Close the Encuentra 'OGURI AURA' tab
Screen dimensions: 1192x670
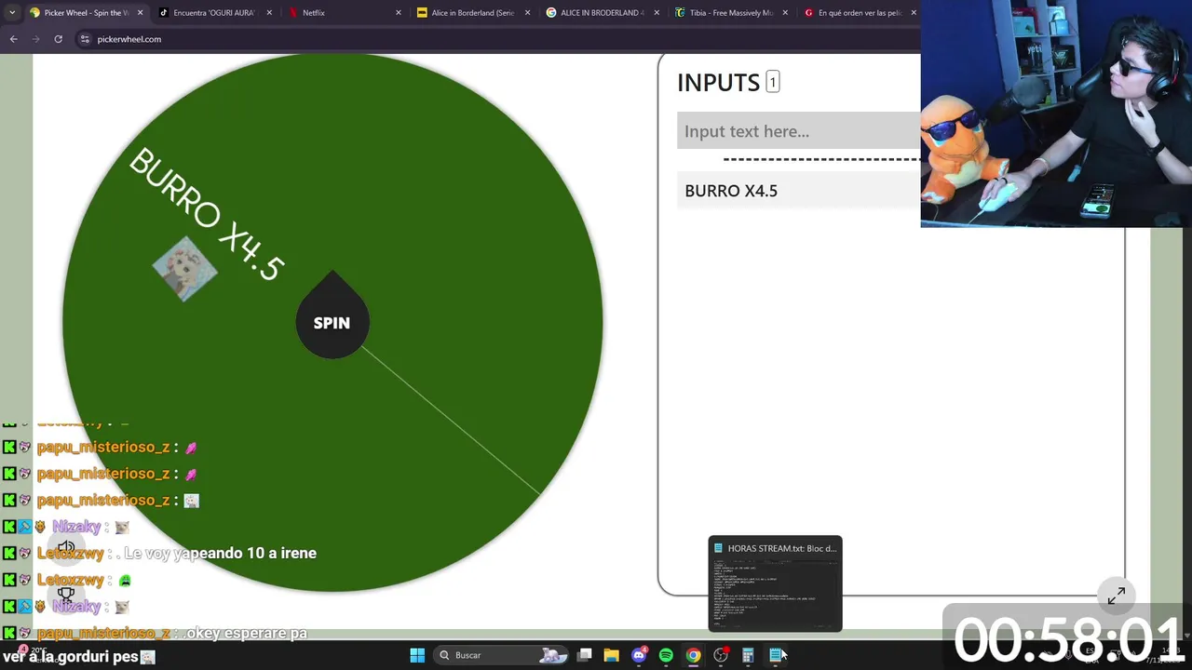(x=270, y=13)
